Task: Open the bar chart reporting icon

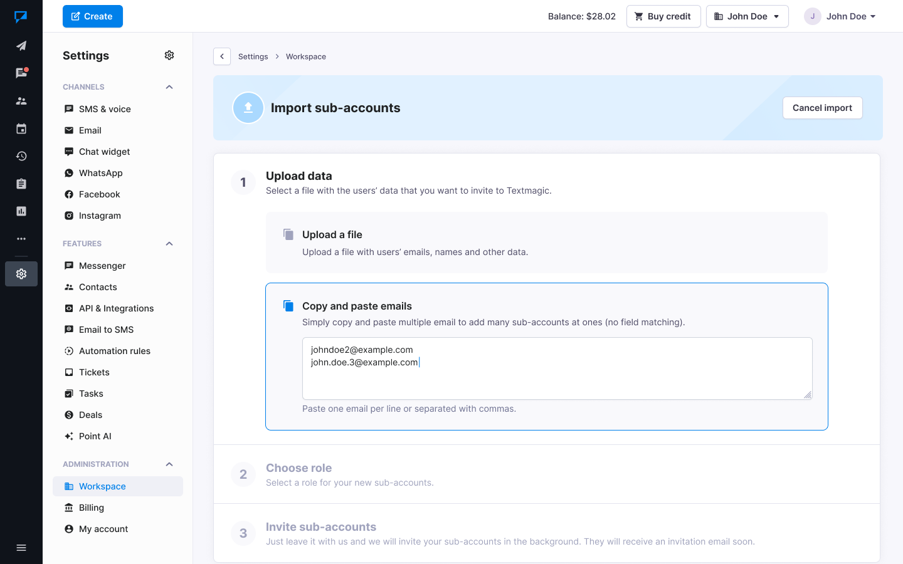Action: pos(21,211)
